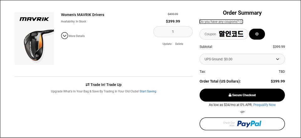Open the UPS Ground shipping dropdown
This screenshot has height=138, width=301.
242,59
